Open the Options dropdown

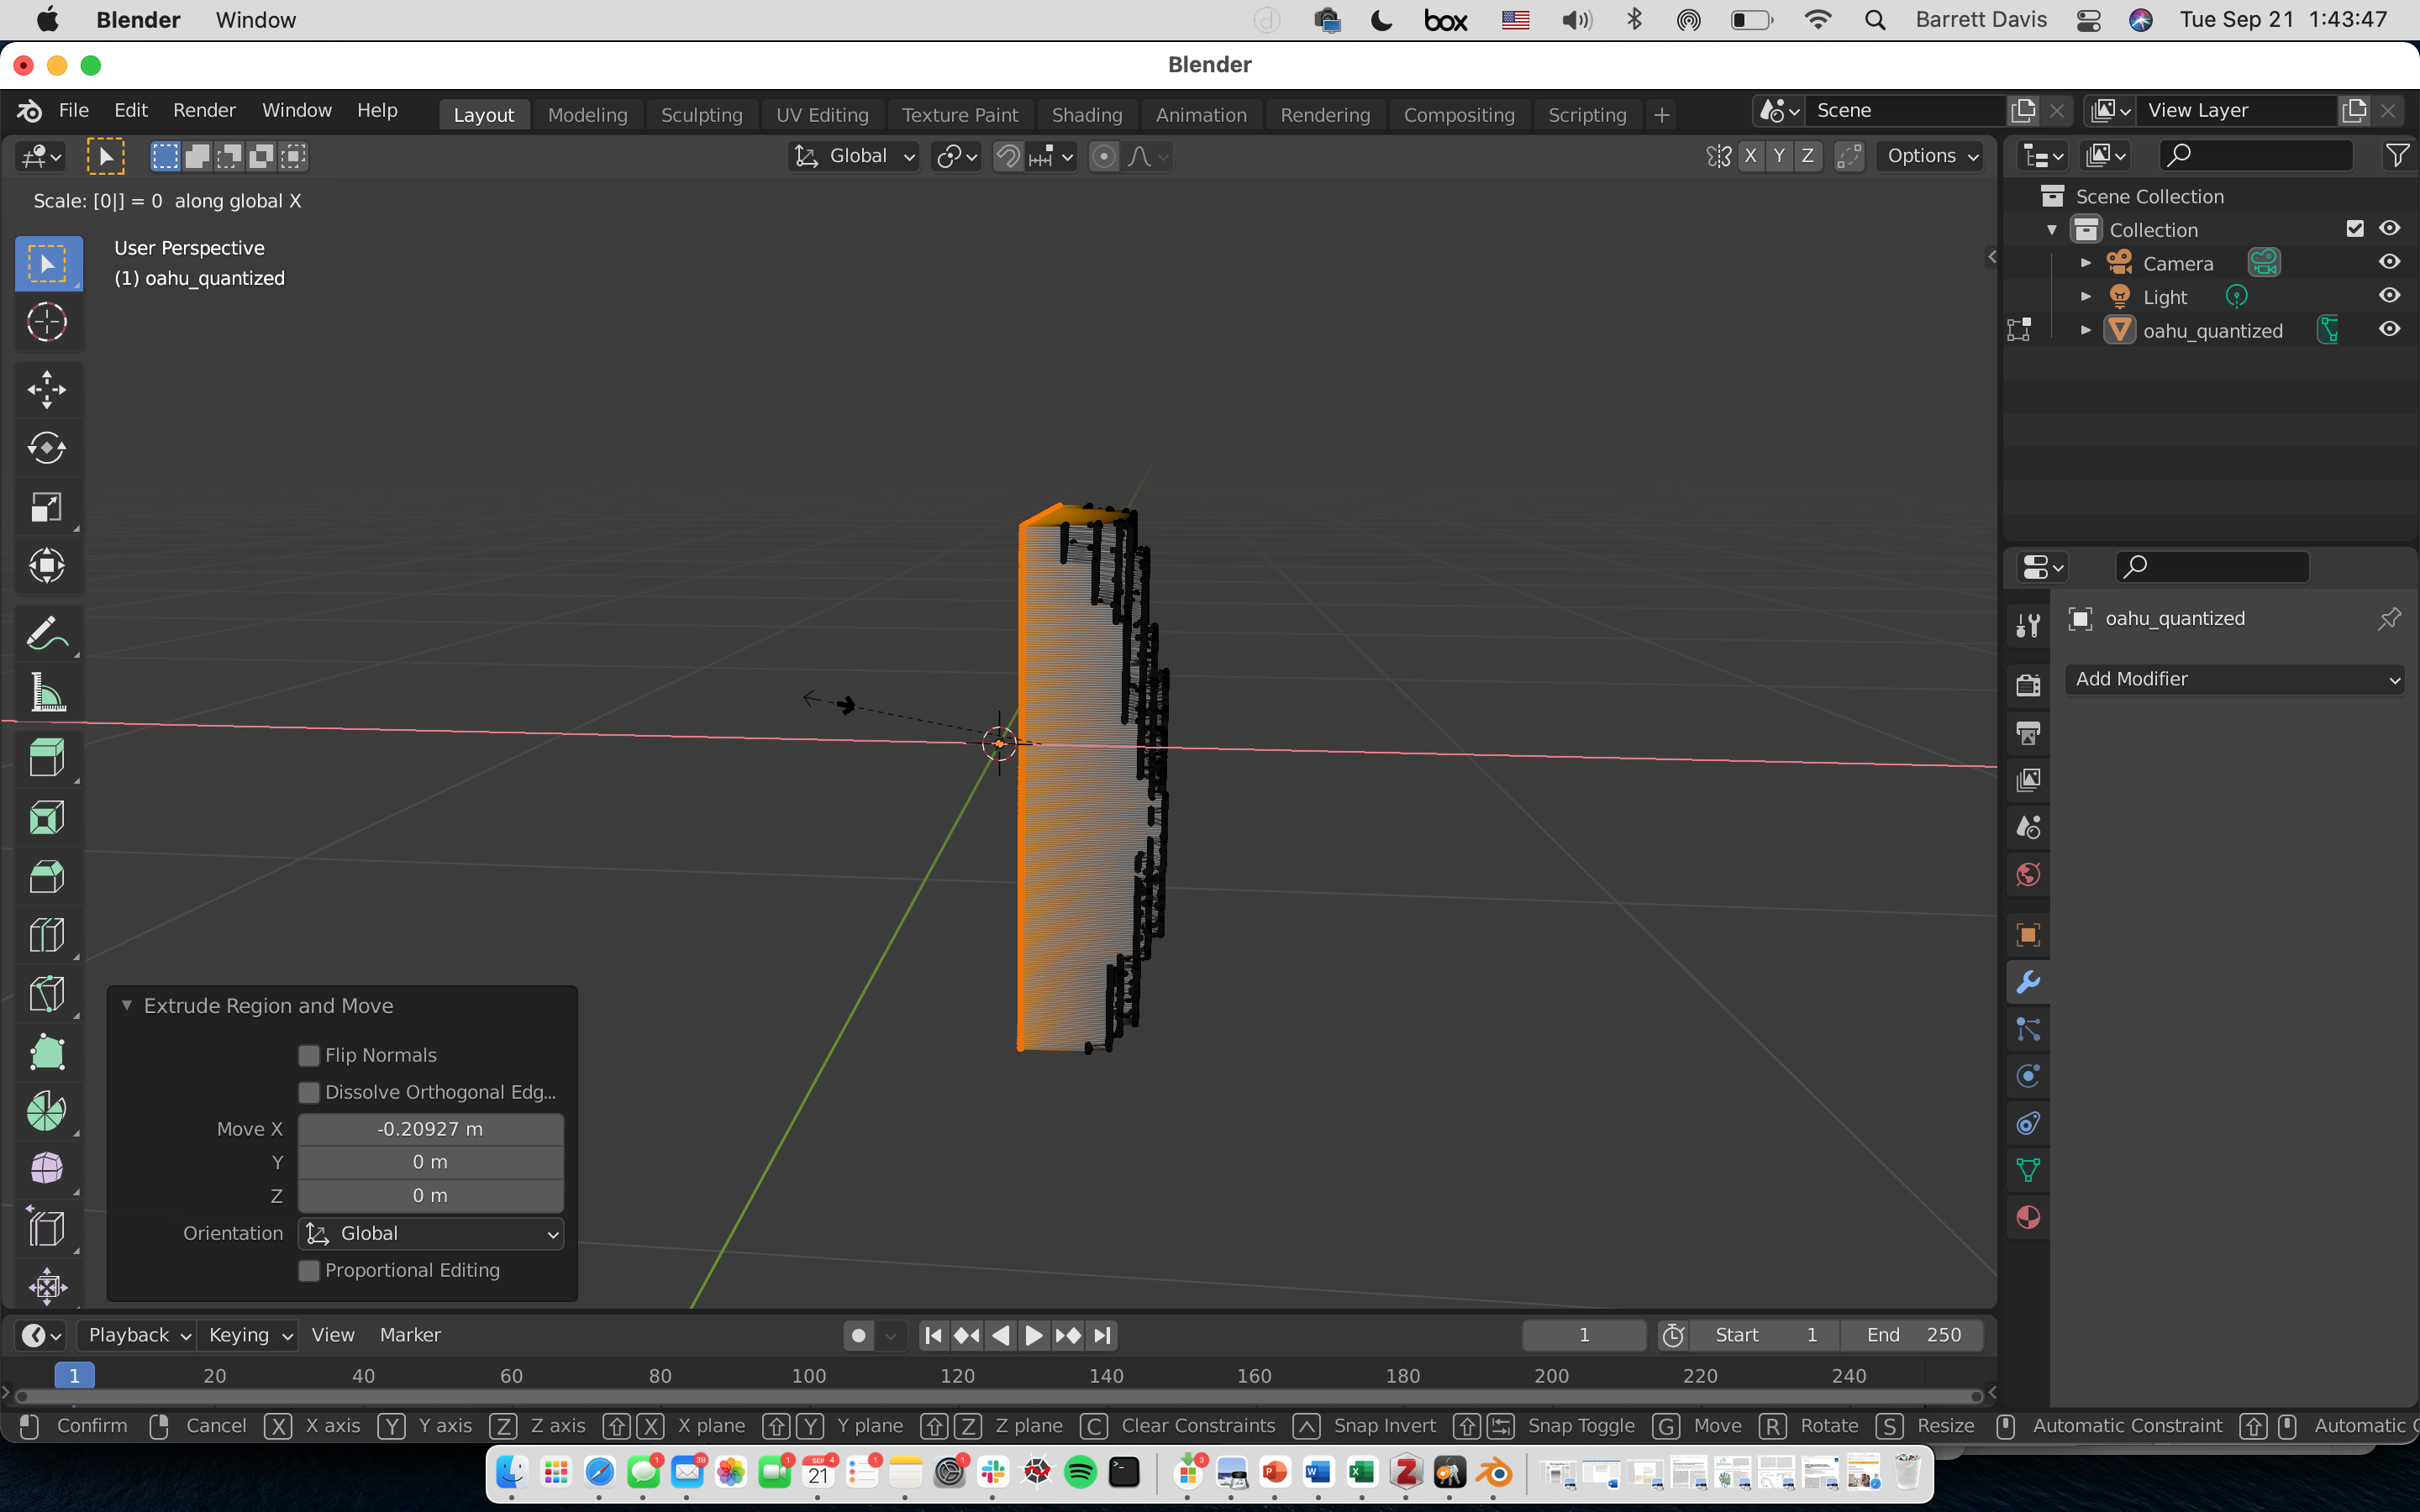[x=1932, y=156]
